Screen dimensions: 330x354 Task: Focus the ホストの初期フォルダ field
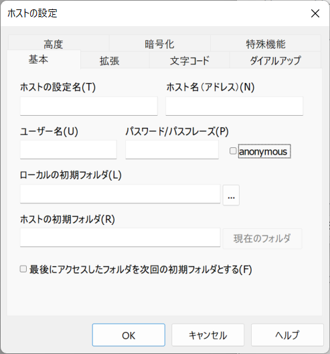tap(120, 238)
